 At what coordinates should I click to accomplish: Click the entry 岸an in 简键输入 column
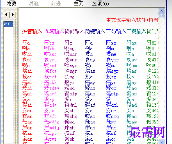tap(90, 128)
